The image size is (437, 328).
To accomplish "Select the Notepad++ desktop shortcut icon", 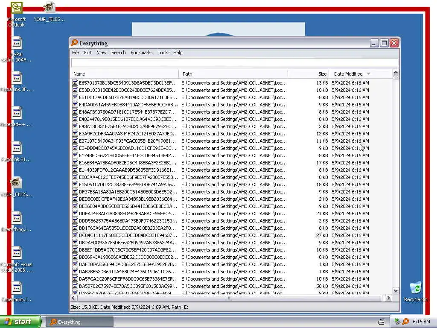I will 17,113.
